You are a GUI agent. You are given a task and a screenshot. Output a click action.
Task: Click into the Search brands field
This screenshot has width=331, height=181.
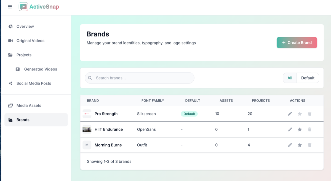[139, 78]
